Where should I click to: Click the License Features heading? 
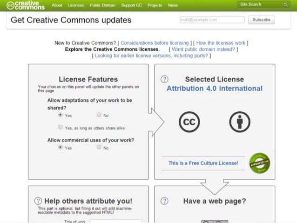tap(88, 79)
